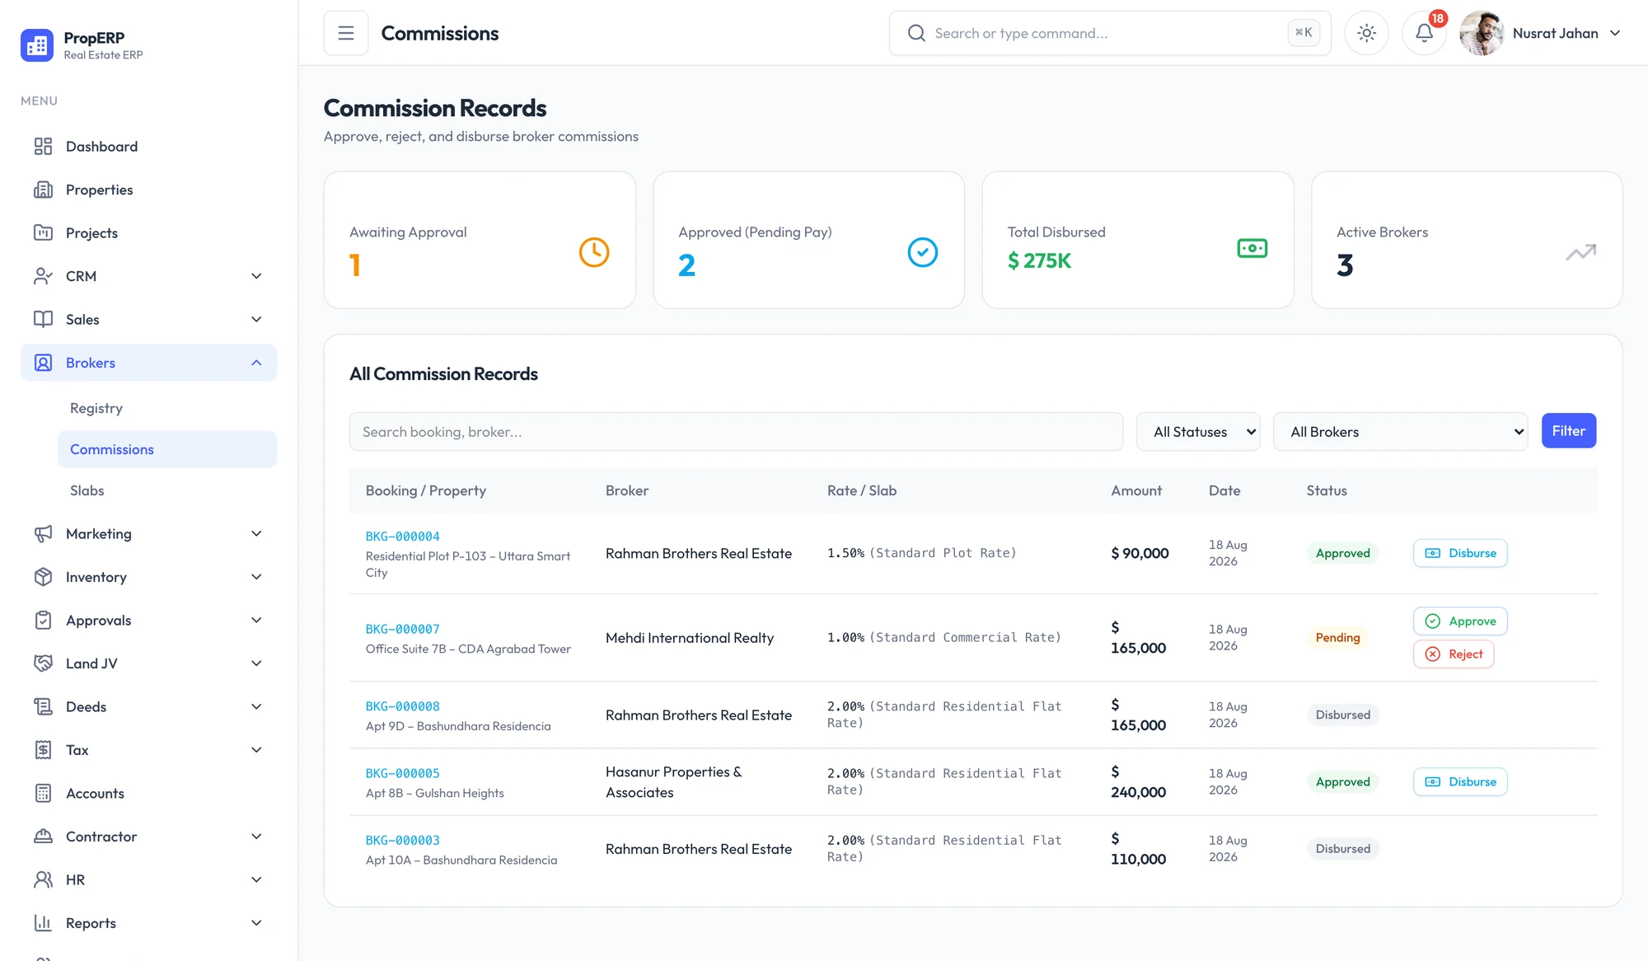Open the Registry submenu item
Image resolution: width=1648 pixels, height=961 pixels.
pyautogui.click(x=167, y=408)
